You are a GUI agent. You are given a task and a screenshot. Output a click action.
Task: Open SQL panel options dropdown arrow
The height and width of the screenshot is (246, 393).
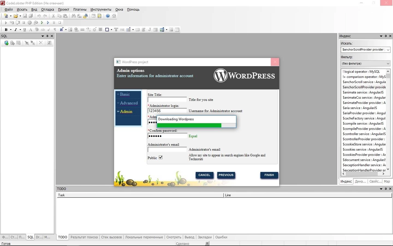43,36
